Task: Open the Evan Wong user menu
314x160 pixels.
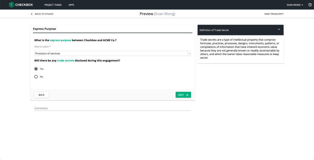Action: click(x=294, y=5)
